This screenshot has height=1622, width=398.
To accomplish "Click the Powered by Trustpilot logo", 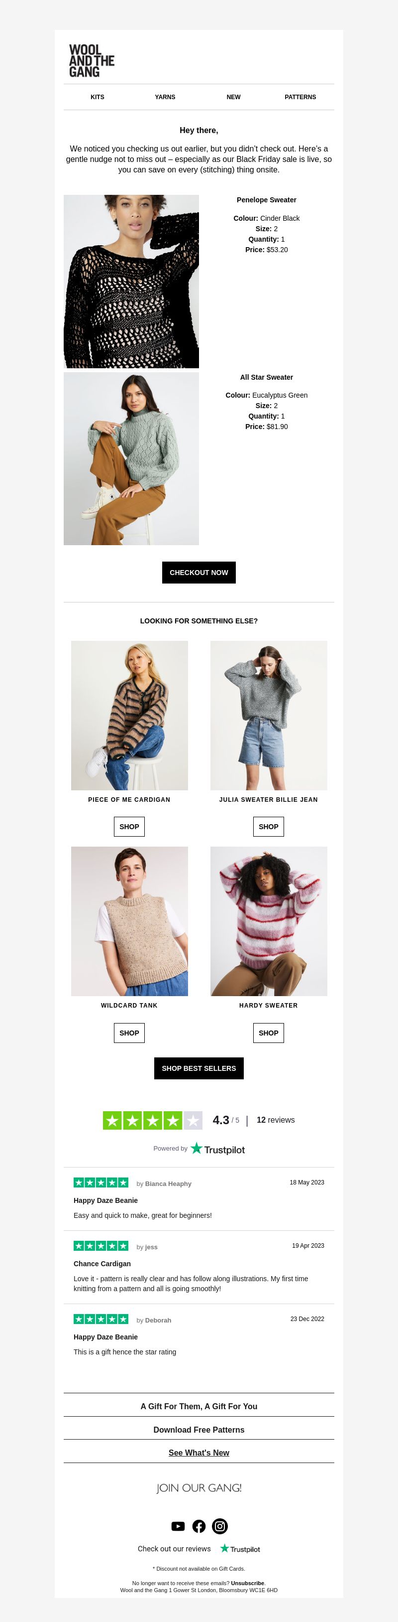I will (217, 1149).
